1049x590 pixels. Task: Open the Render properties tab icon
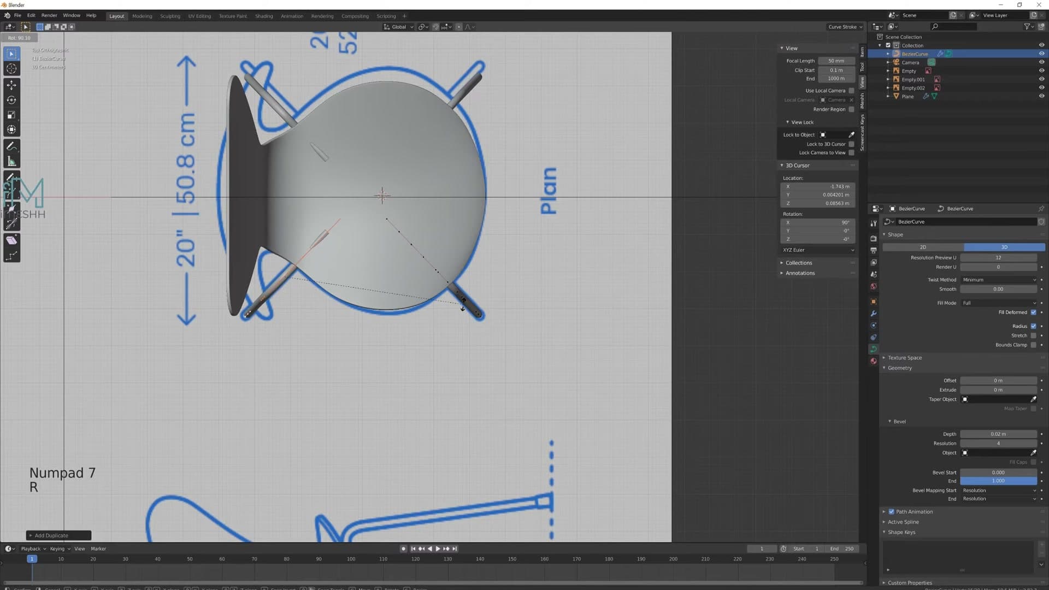[874, 239]
